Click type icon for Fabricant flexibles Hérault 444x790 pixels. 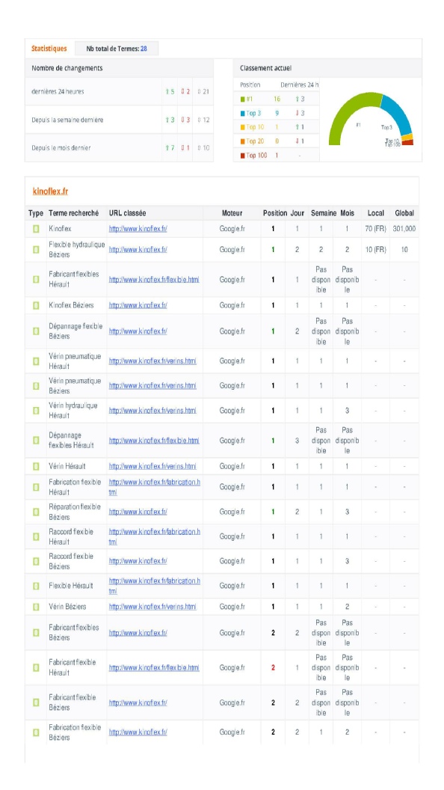pyautogui.click(x=36, y=280)
